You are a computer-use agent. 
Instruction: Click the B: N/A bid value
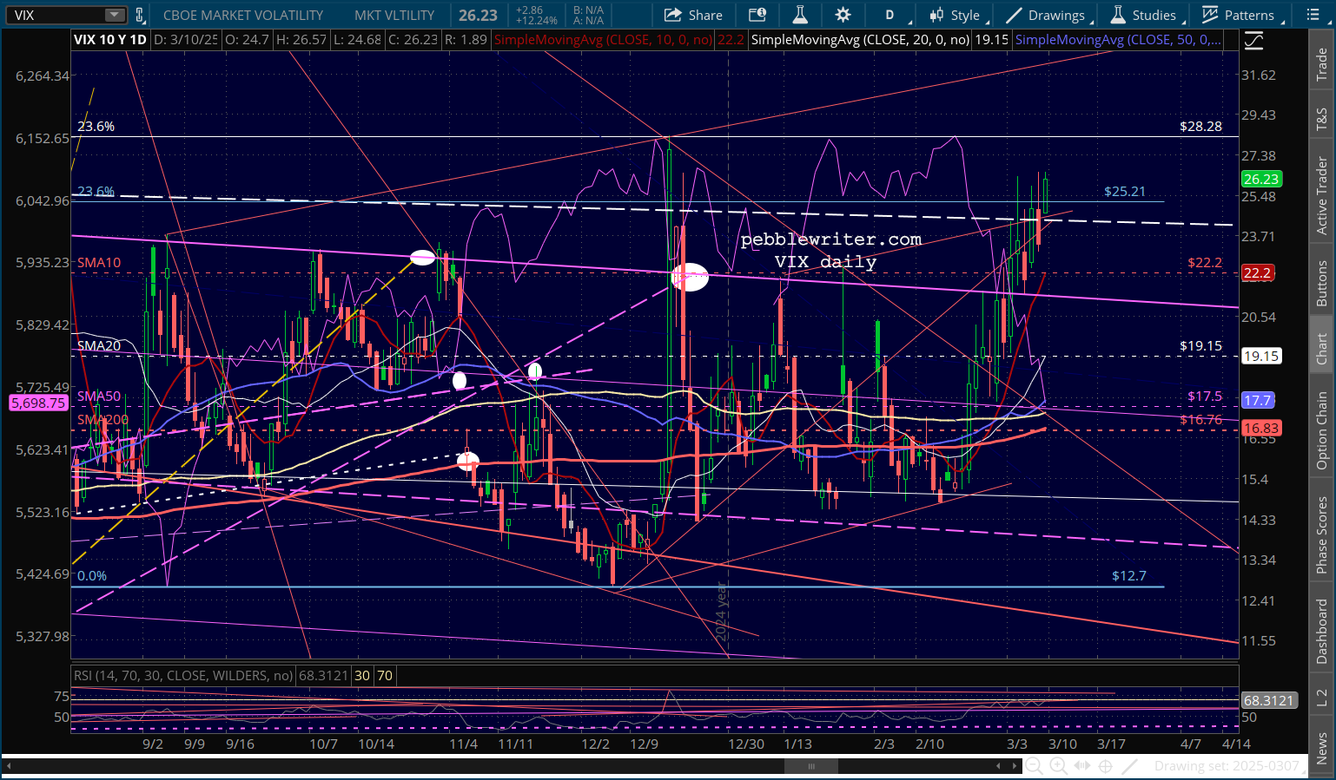tap(588, 10)
